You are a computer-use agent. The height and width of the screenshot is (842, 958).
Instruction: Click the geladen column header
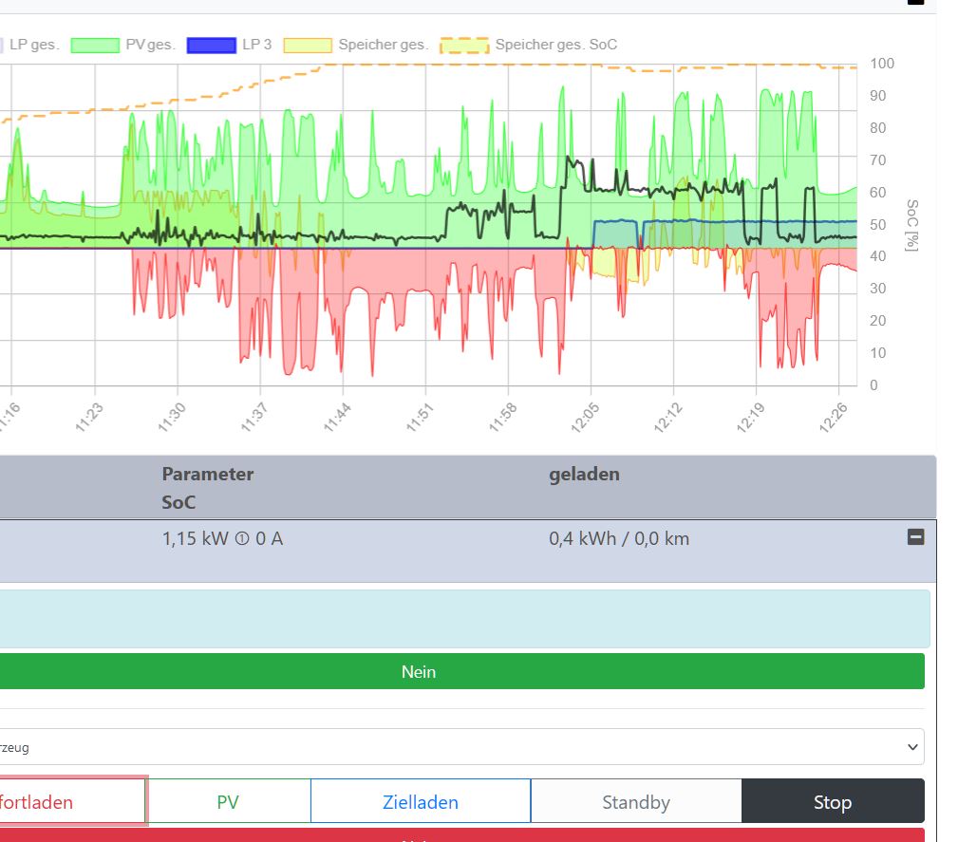click(584, 474)
